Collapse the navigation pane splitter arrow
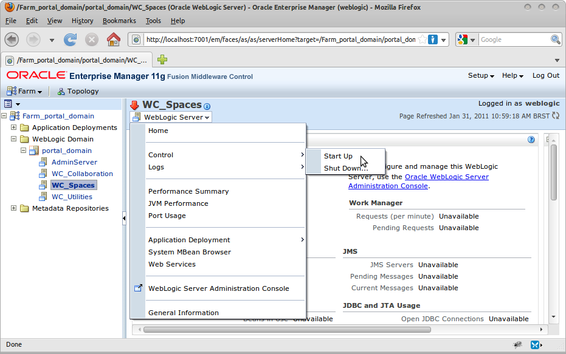The height and width of the screenshot is (354, 566). [124, 218]
